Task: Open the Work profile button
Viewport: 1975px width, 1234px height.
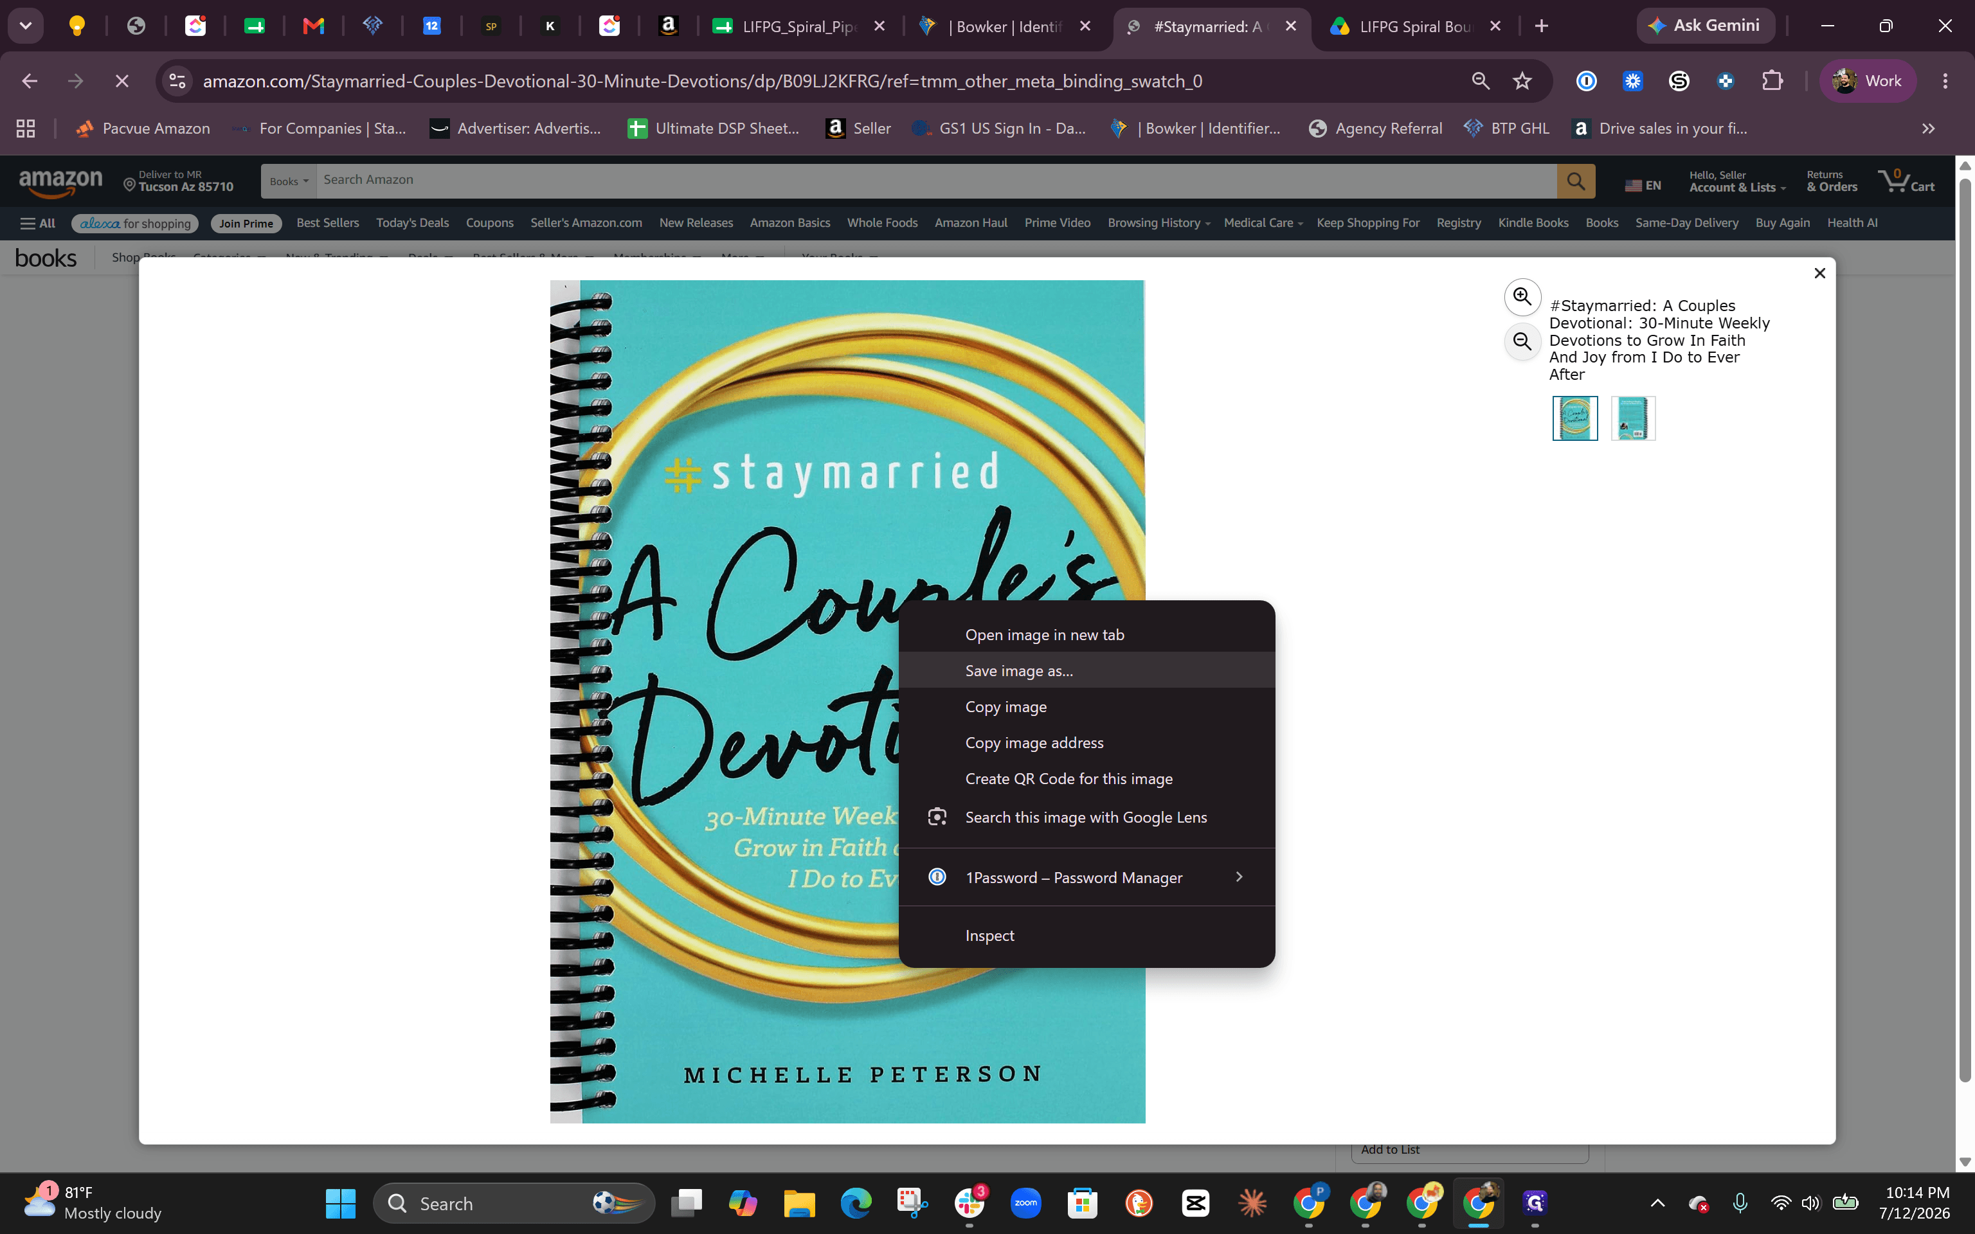Action: [1867, 81]
